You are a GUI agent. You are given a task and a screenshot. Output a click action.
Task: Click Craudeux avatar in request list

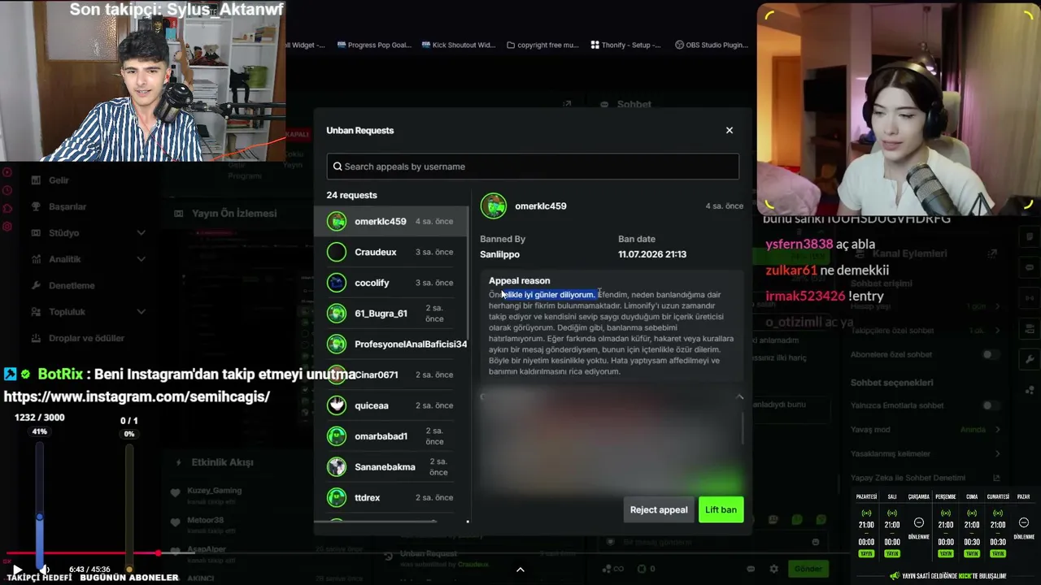tap(337, 252)
